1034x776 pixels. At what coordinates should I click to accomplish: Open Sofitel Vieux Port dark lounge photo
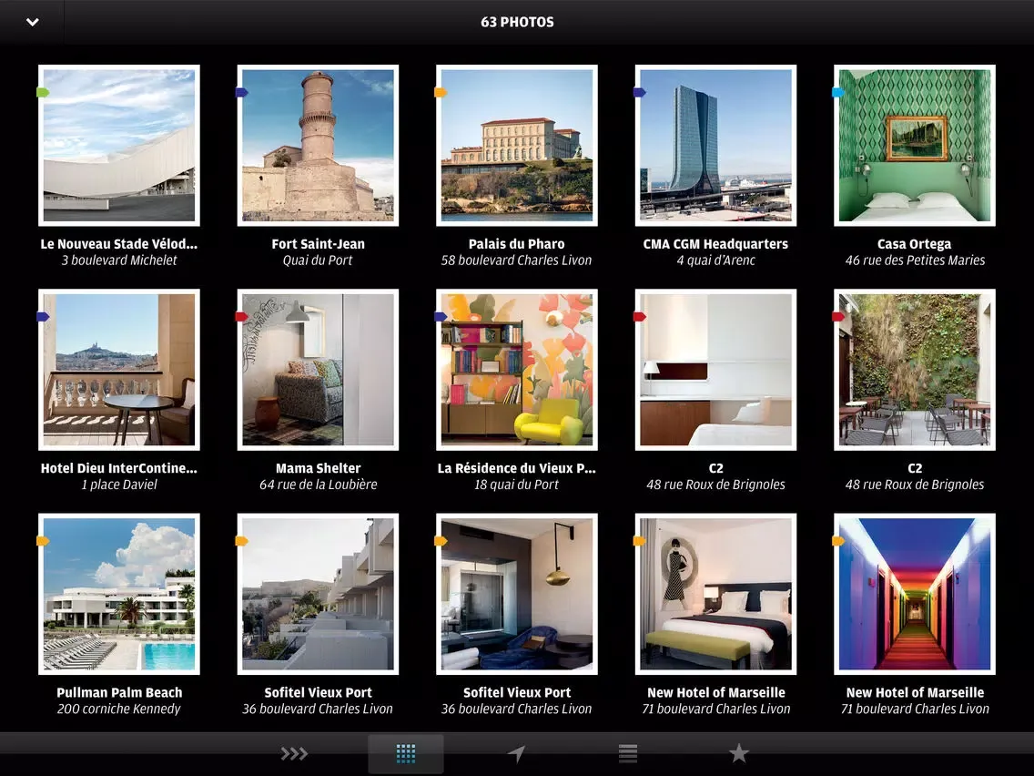tap(517, 594)
